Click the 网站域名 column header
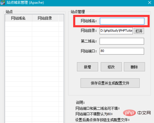The height and width of the screenshot is (123, 154). click(18, 18)
